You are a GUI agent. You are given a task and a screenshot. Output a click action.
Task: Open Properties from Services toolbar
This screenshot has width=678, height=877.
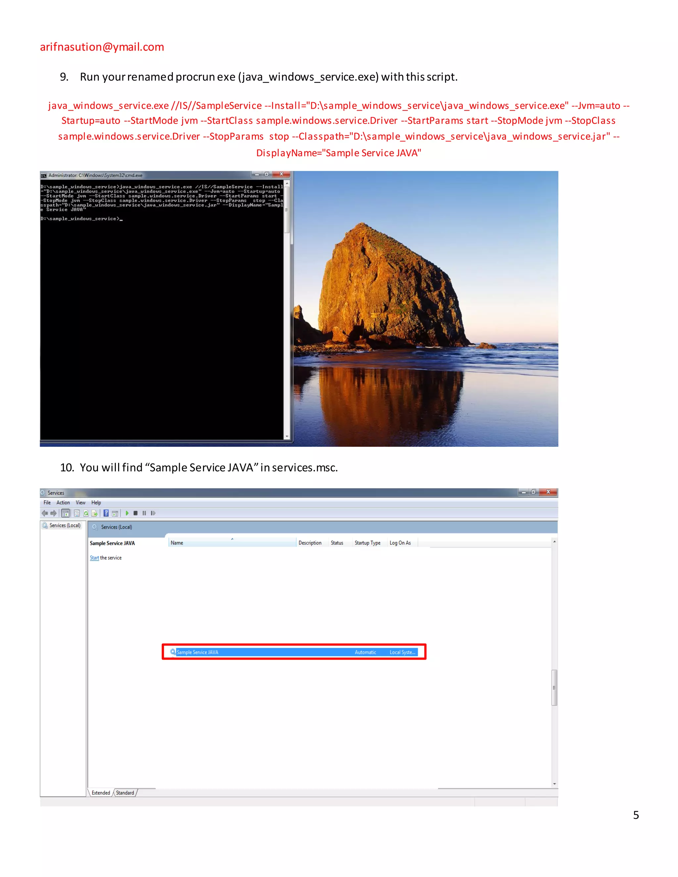click(77, 513)
